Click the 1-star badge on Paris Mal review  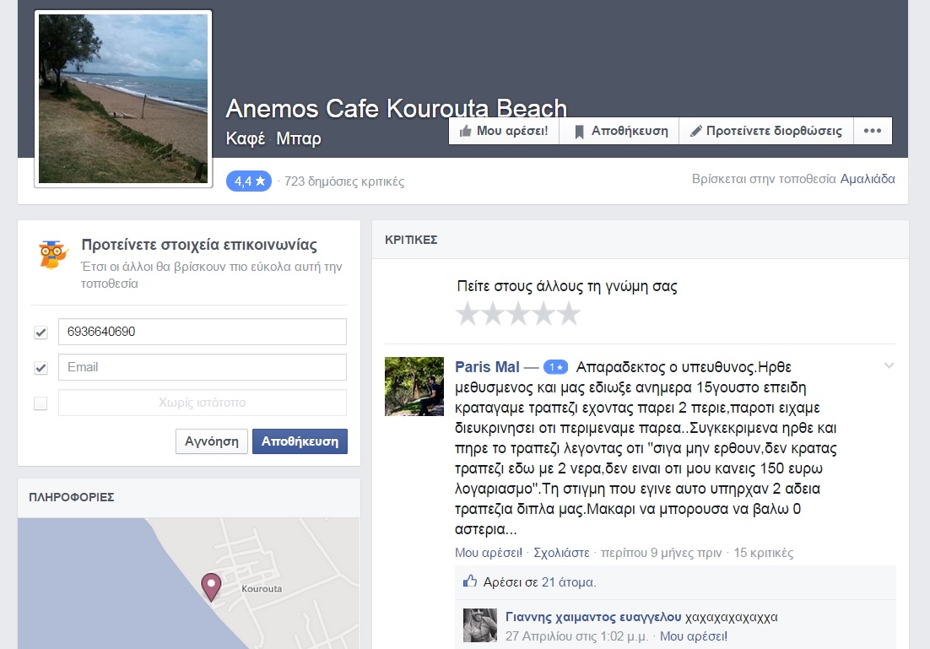point(556,368)
